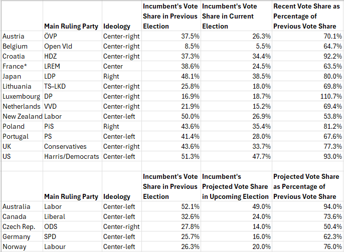The width and height of the screenshot is (344, 252).
Task: Select Australia's 52.1% previous vote share cell
Action: [170, 206]
